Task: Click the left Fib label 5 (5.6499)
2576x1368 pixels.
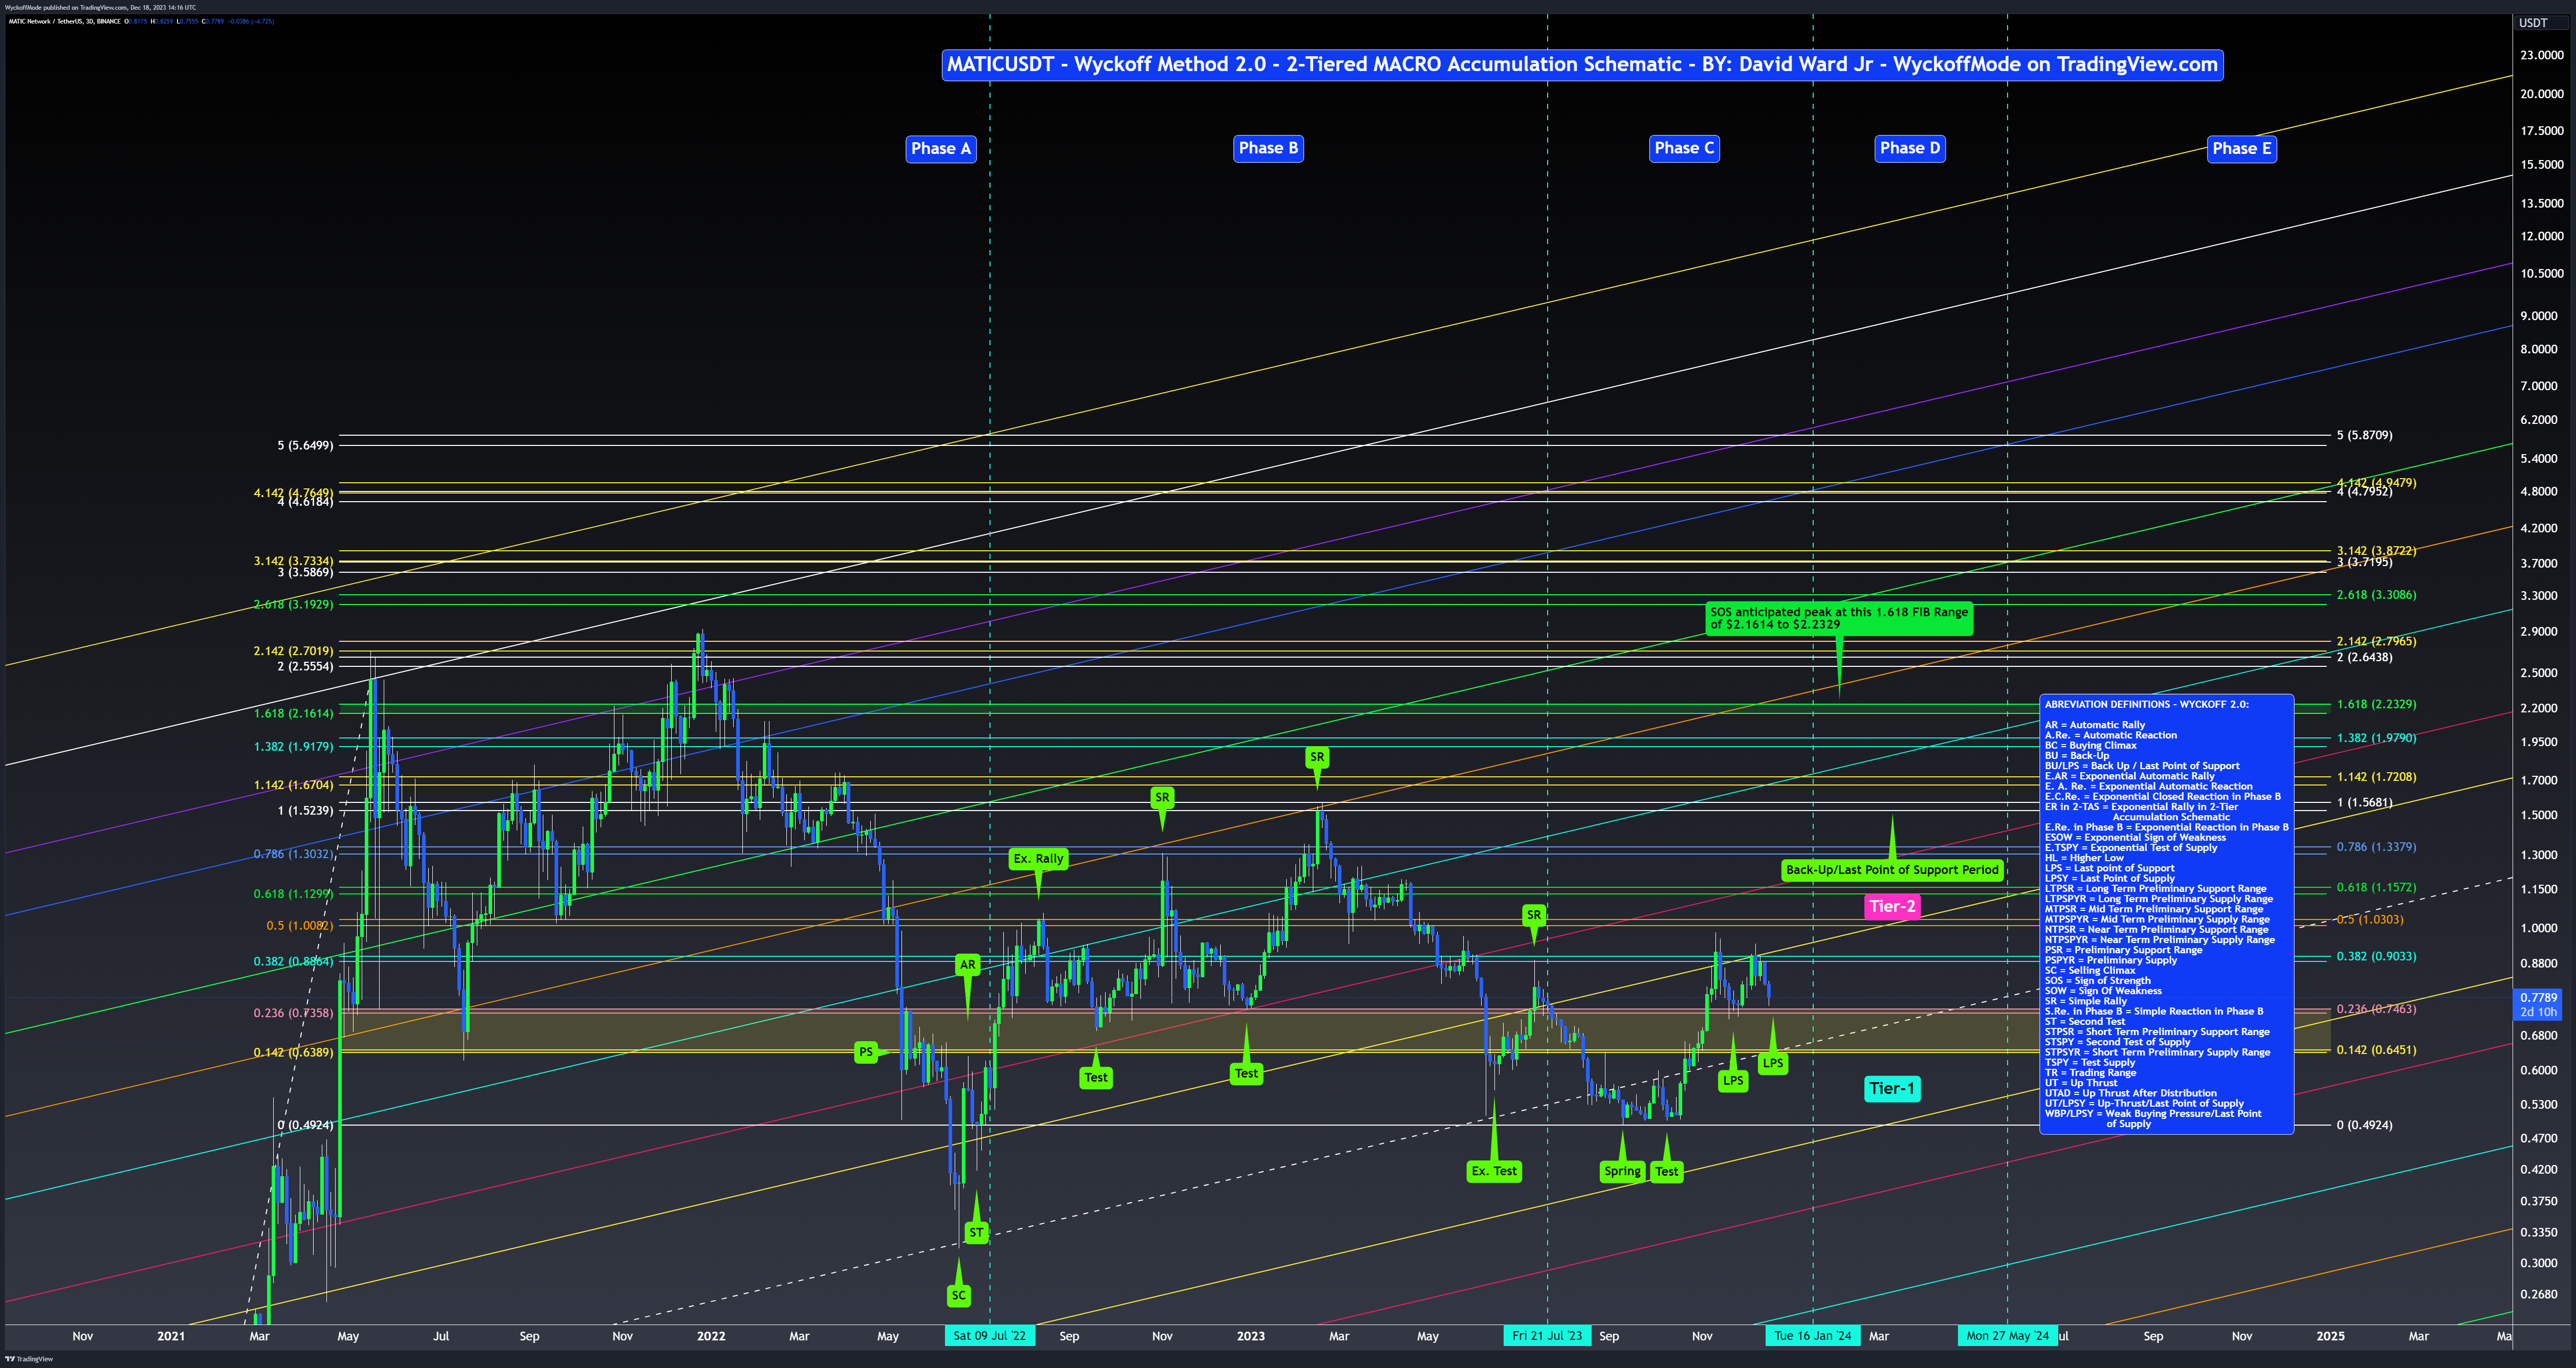Action: (305, 445)
